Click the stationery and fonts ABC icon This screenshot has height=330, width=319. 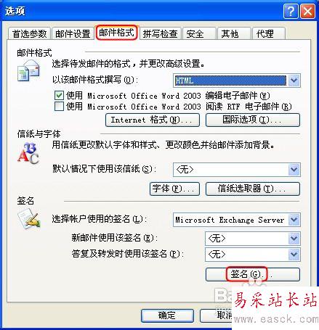pos(28,152)
